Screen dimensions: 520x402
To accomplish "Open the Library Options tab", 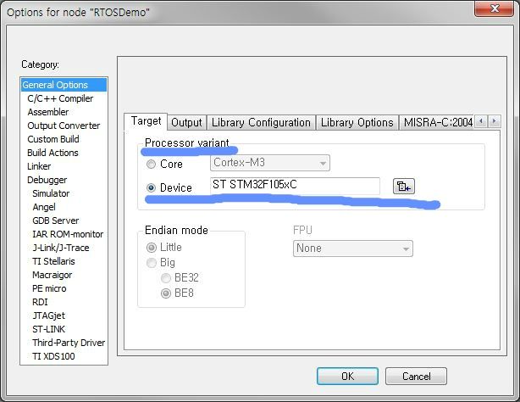I will pos(357,123).
